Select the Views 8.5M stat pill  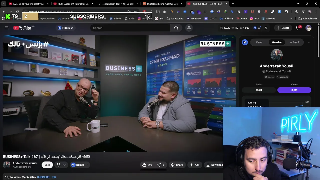(x=294, y=90)
